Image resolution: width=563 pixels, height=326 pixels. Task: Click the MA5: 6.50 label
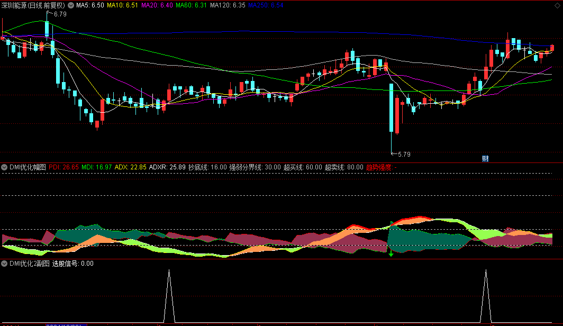[90, 5]
